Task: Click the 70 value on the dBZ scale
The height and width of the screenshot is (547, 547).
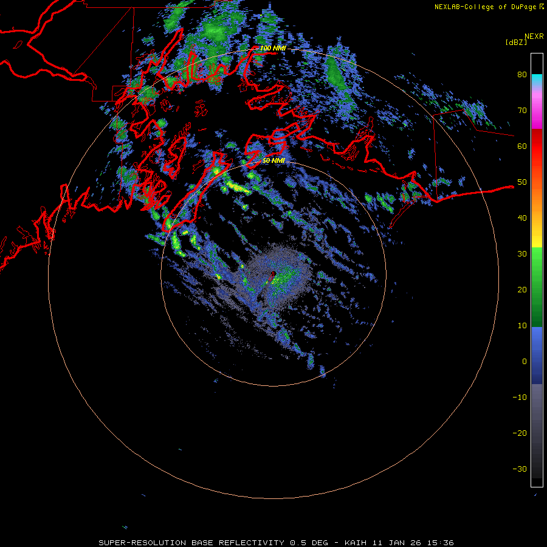Action: 522,111
